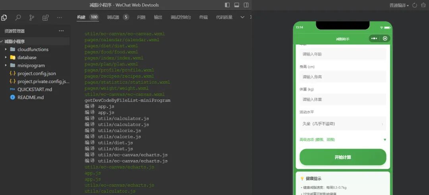The image size is (429, 195).
Task: Expand the database folder arrow
Action: tap(6, 57)
